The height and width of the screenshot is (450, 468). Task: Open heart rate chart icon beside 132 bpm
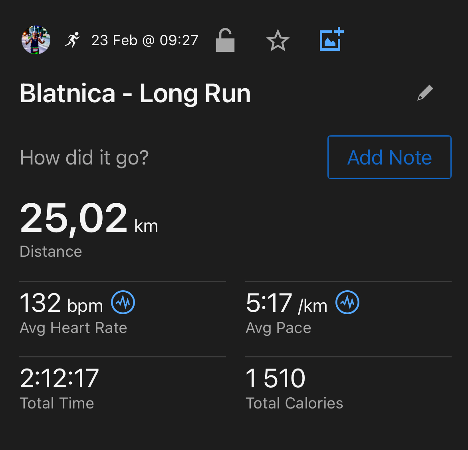click(123, 302)
